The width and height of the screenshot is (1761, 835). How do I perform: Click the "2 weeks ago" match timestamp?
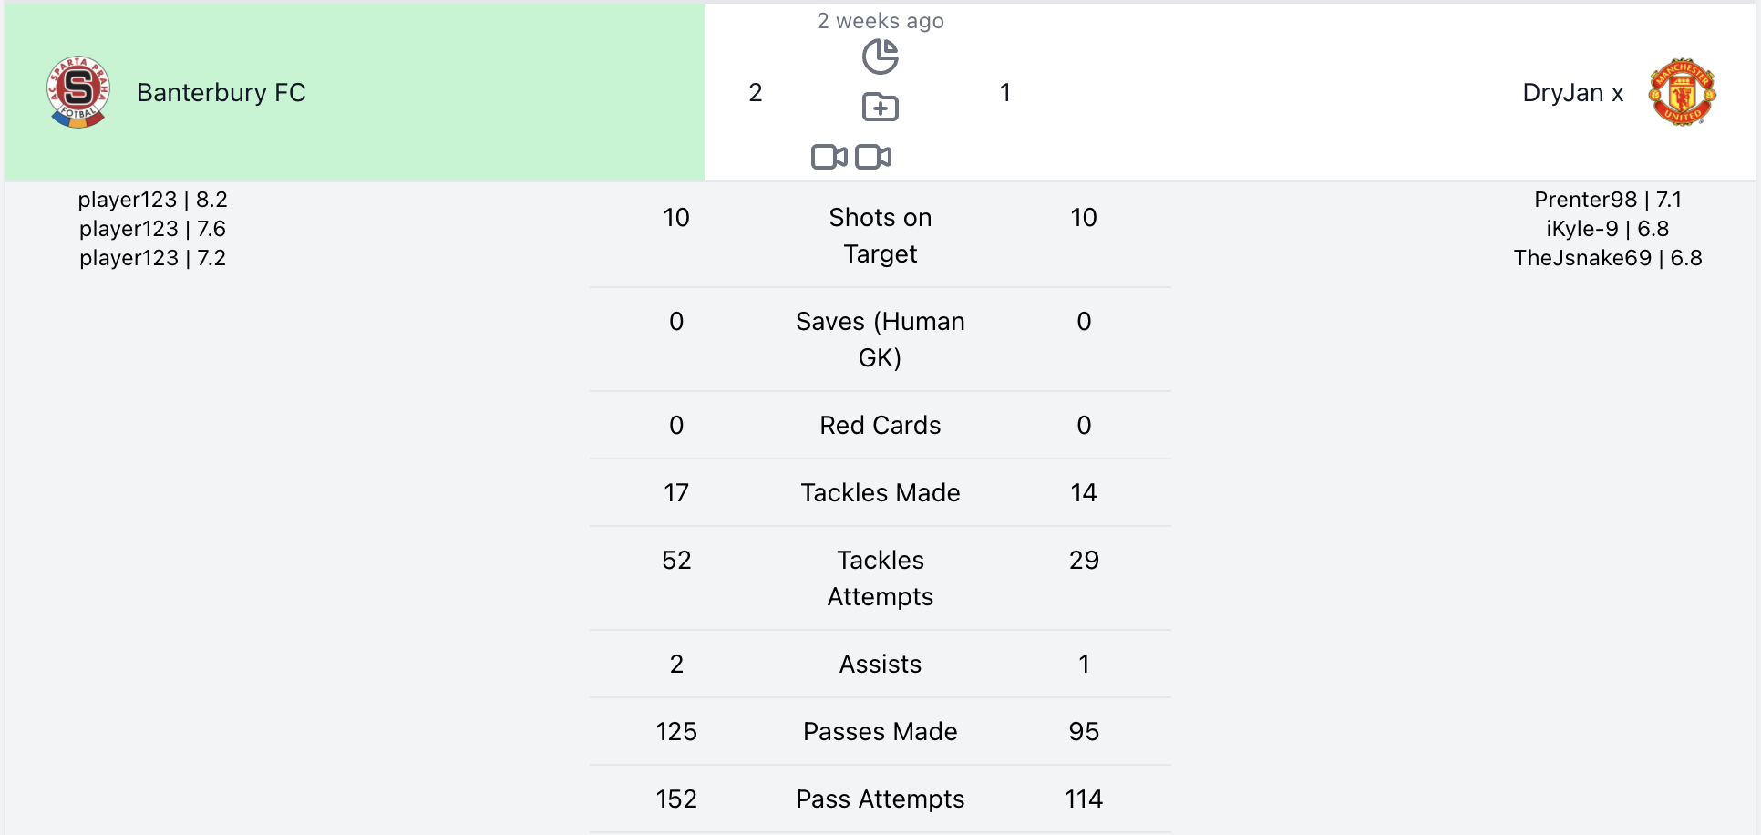click(880, 21)
